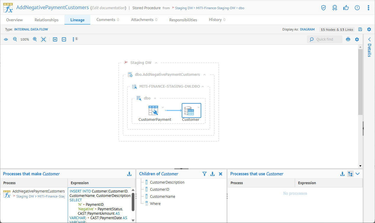
Task: Click the Edit documentation link
Action: (108, 8)
